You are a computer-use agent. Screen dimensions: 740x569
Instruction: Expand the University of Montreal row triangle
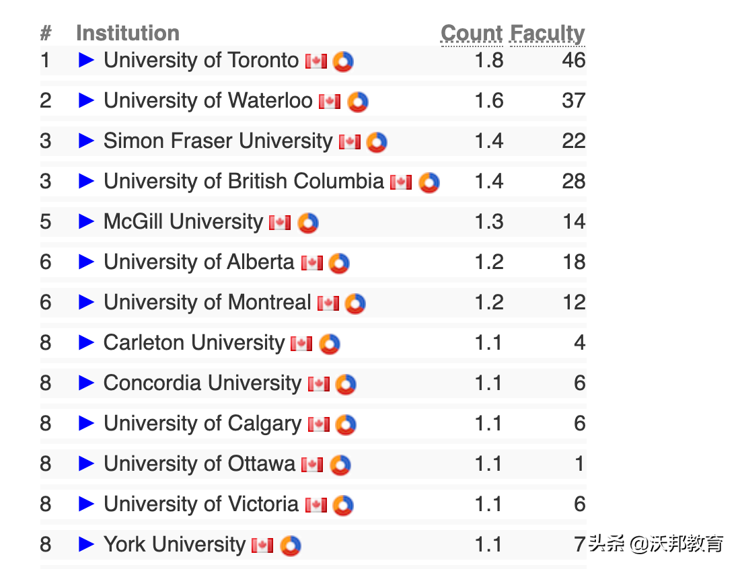[86, 303]
